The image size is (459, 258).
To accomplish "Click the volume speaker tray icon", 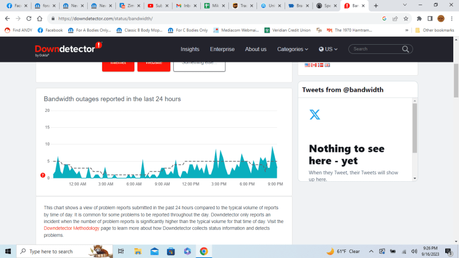I will 414,251.
